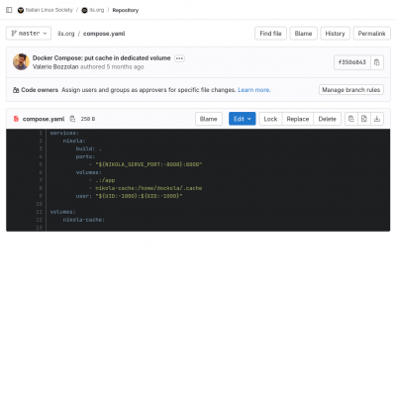Lock the compose.yaml file
Screen dimensions: 396x396
point(270,119)
